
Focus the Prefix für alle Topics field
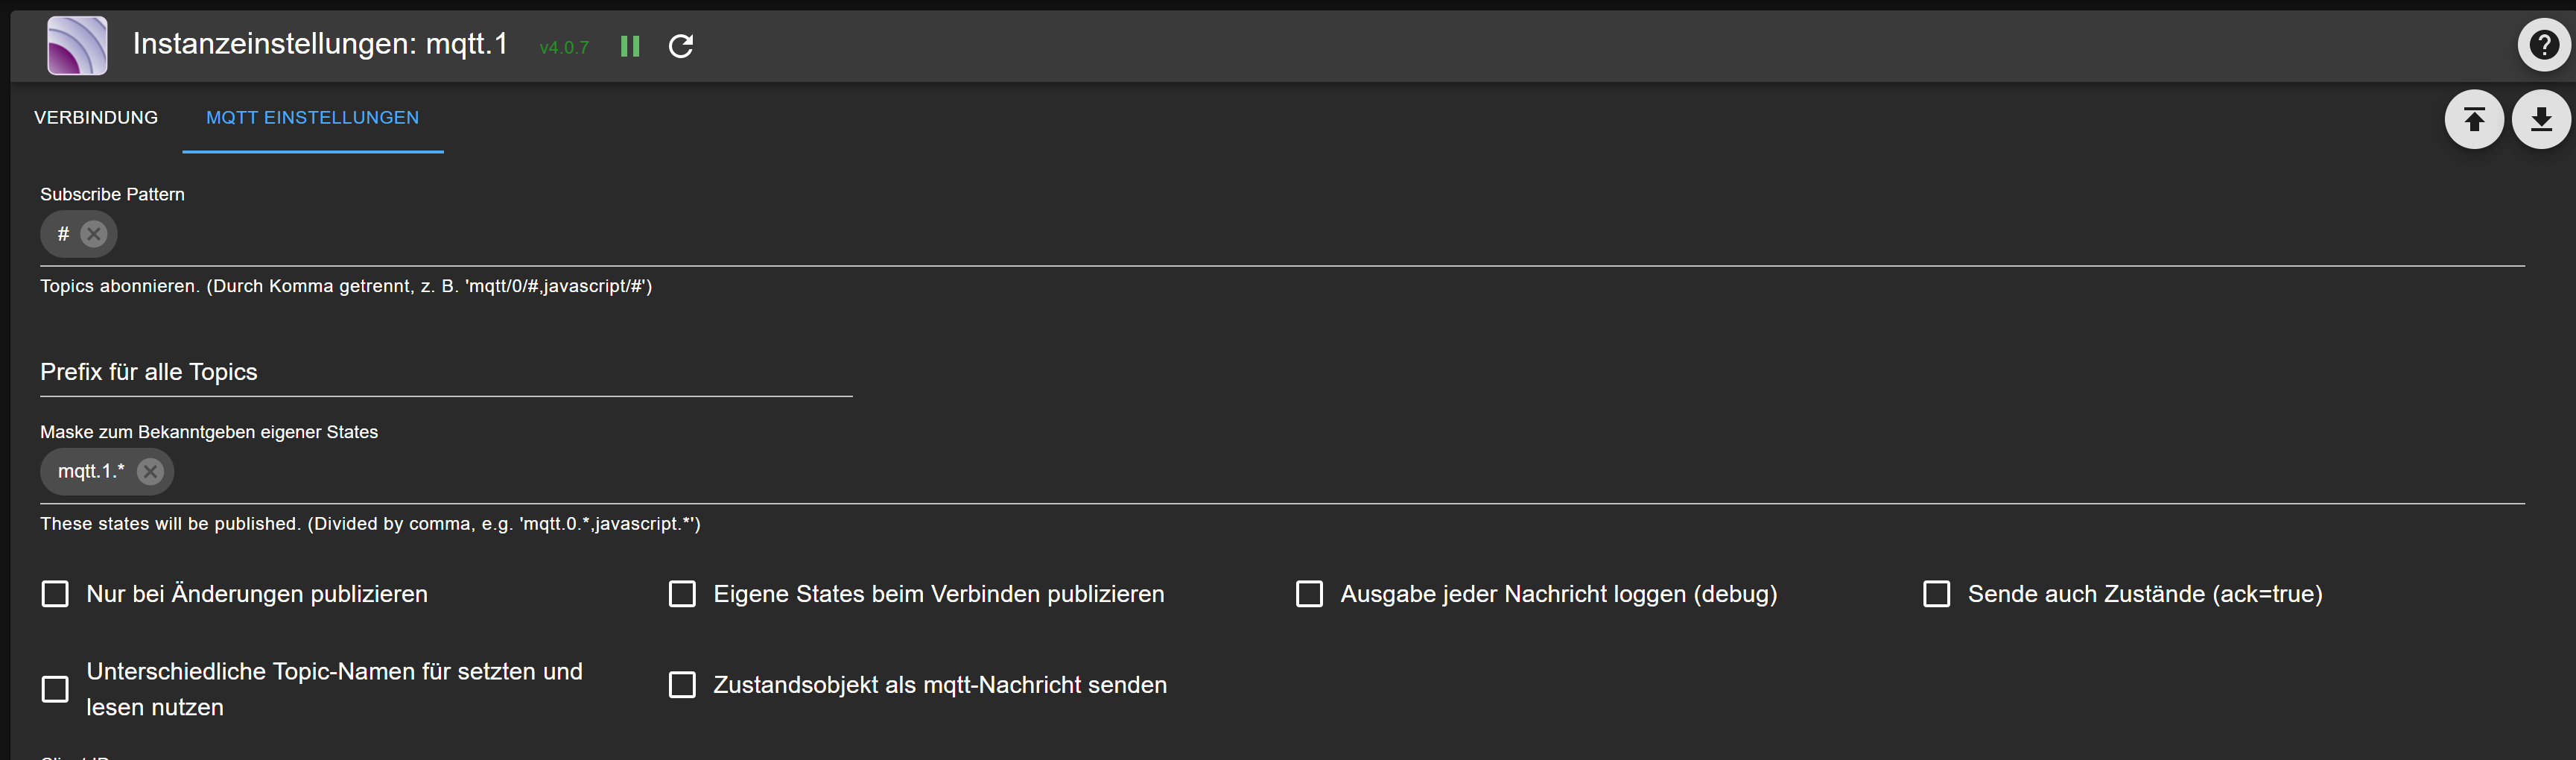click(446, 372)
